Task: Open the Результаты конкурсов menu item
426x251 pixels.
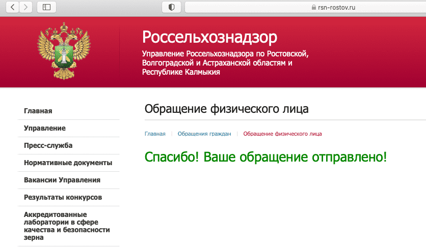Action: click(63, 197)
